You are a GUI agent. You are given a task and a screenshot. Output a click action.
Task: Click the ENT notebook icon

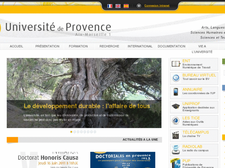click(x=176, y=64)
